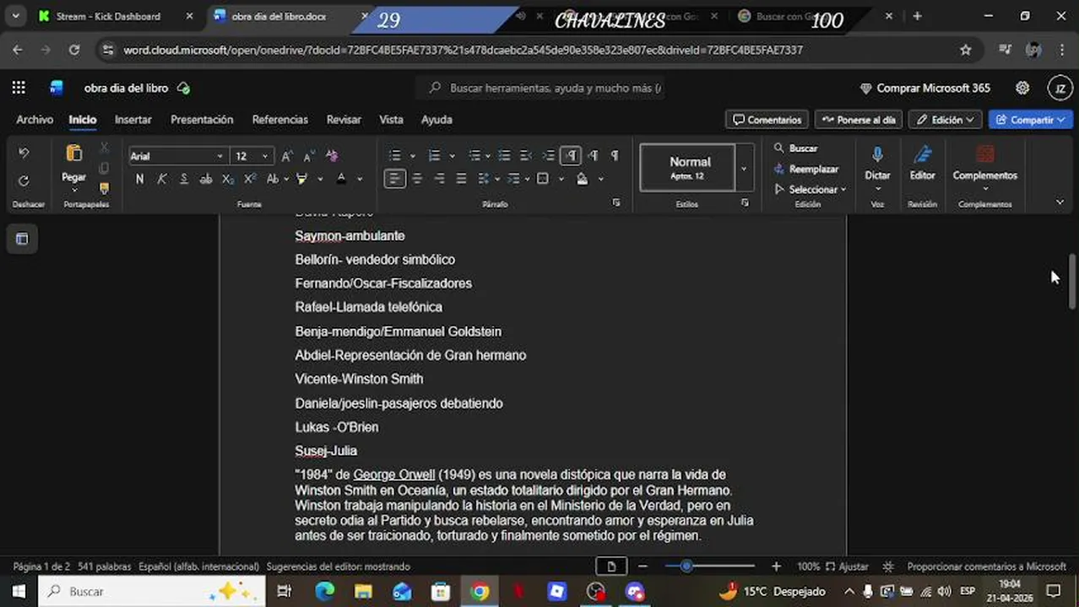Viewport: 1079px width, 607px height.
Task: Switch to the Insertar tab
Action: point(133,120)
